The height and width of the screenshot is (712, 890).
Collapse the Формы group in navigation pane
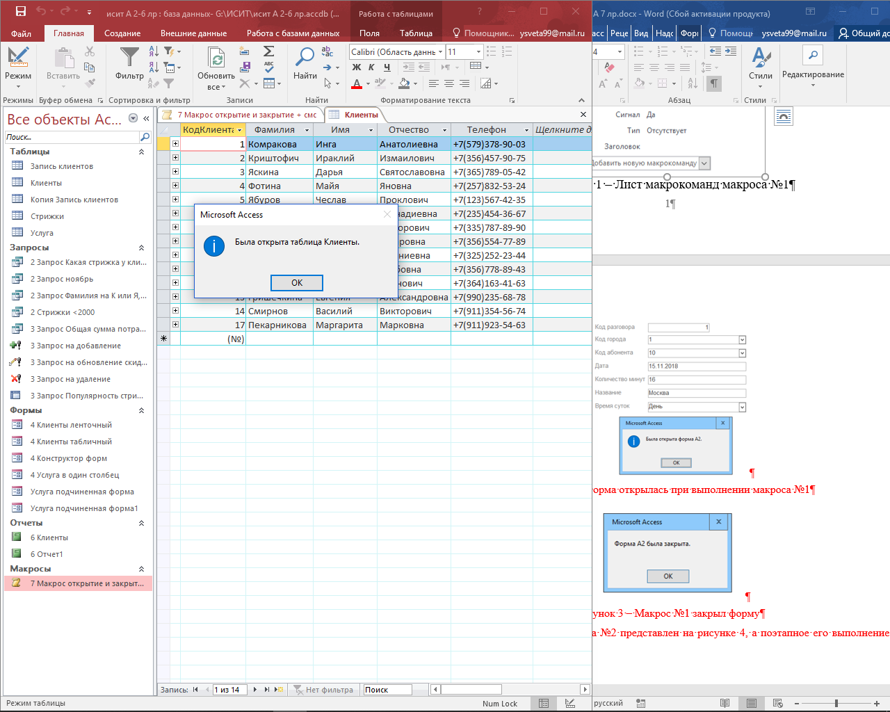pos(142,410)
